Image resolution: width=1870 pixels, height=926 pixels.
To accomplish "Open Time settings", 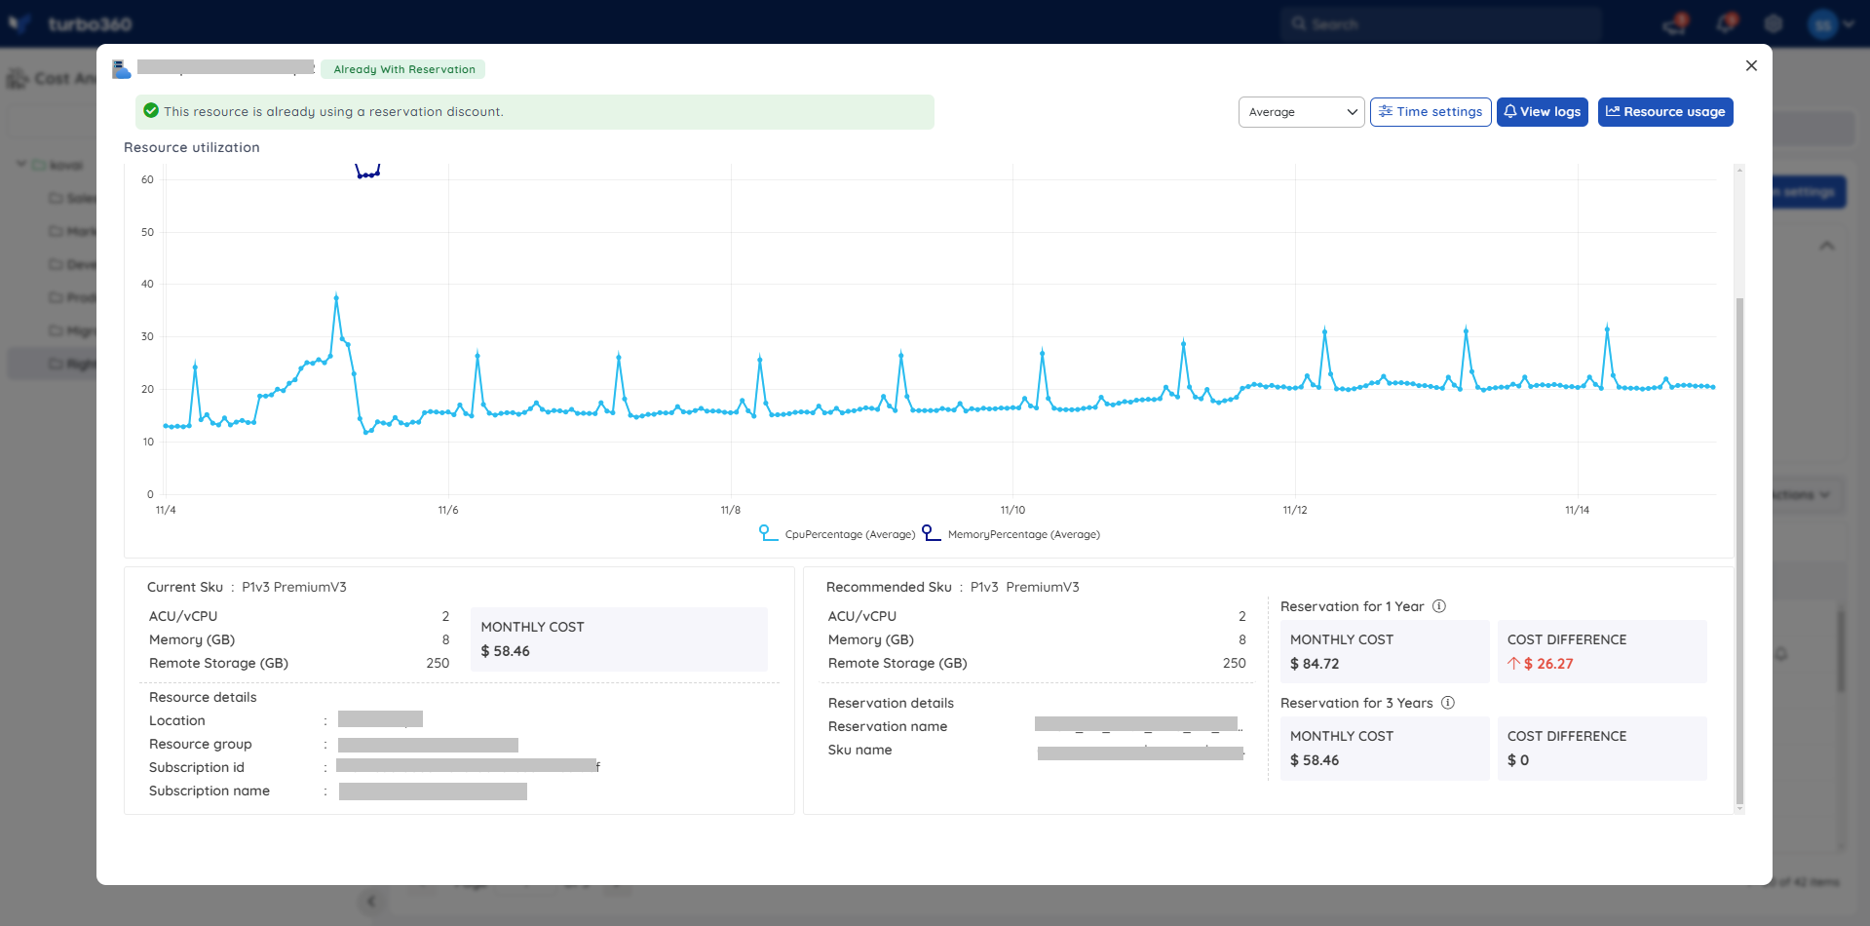I will click(x=1431, y=112).
